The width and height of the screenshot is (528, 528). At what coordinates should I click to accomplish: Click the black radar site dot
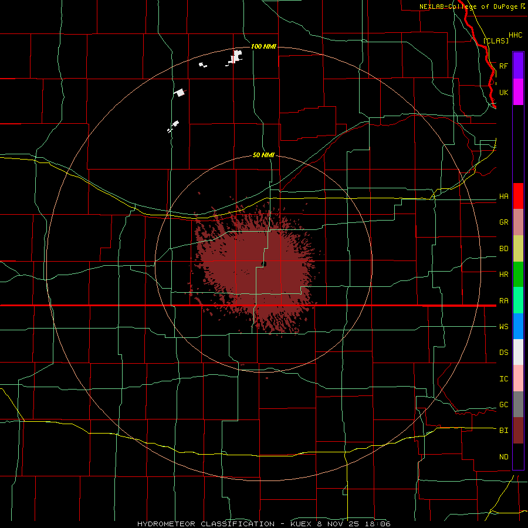264,264
